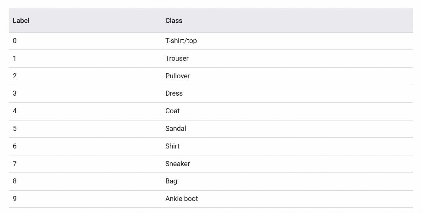Select label number 3 in the table

[15, 93]
